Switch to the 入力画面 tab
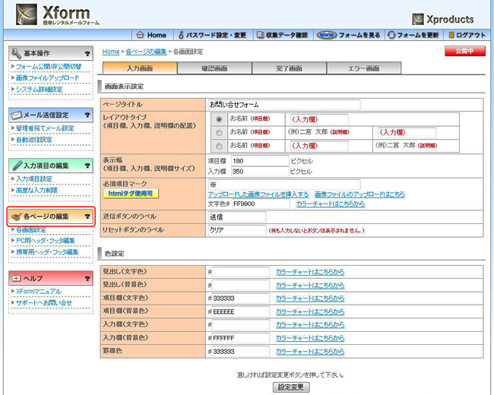 [x=140, y=68]
